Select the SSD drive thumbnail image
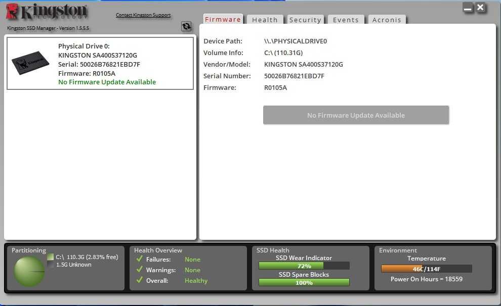Image resolution: width=501 pixels, height=306 pixels. (30, 63)
